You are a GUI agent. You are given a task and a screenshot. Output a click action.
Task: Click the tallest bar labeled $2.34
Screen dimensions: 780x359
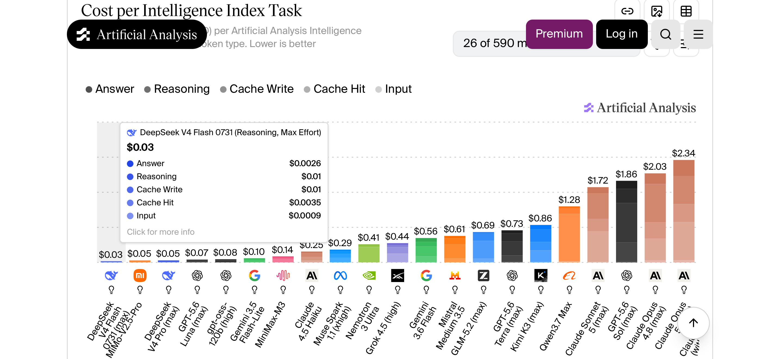pos(684,211)
